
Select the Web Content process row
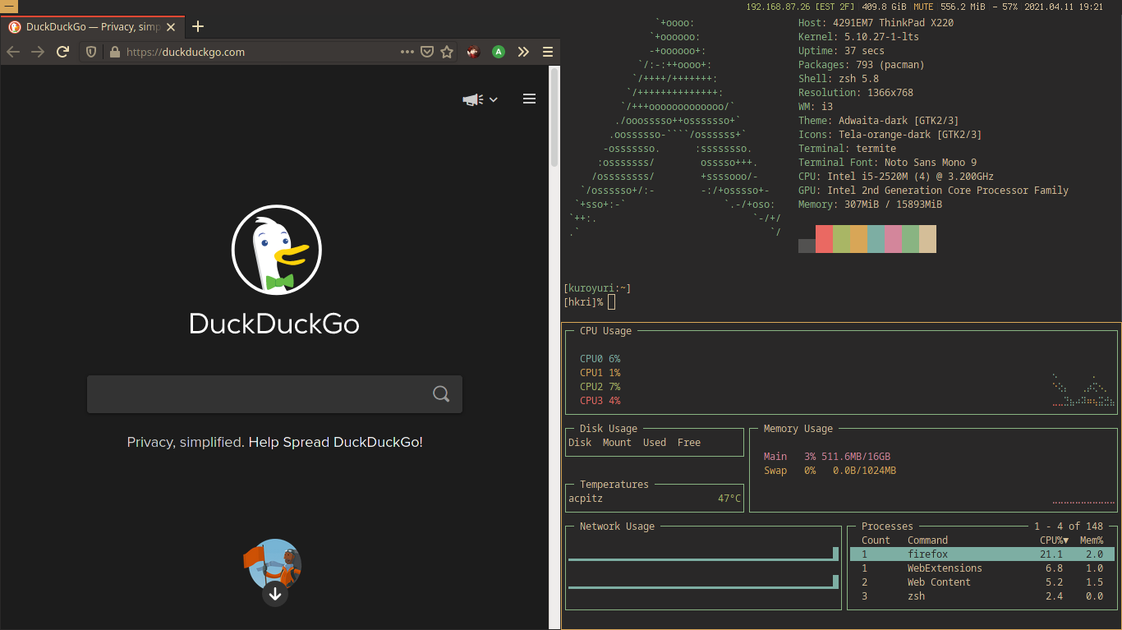[982, 582]
